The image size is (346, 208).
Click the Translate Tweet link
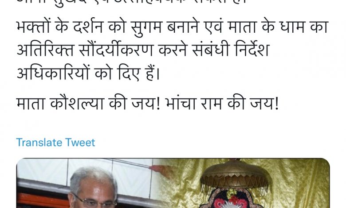pyautogui.click(x=55, y=142)
